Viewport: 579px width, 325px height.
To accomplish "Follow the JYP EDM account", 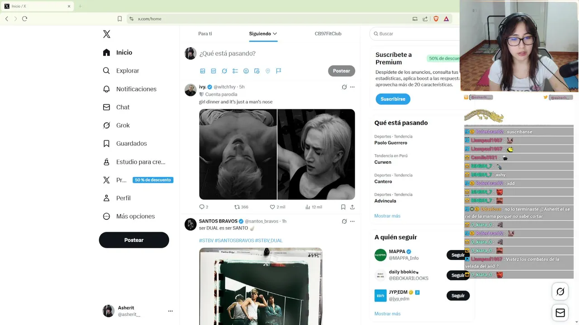I will click(458, 296).
